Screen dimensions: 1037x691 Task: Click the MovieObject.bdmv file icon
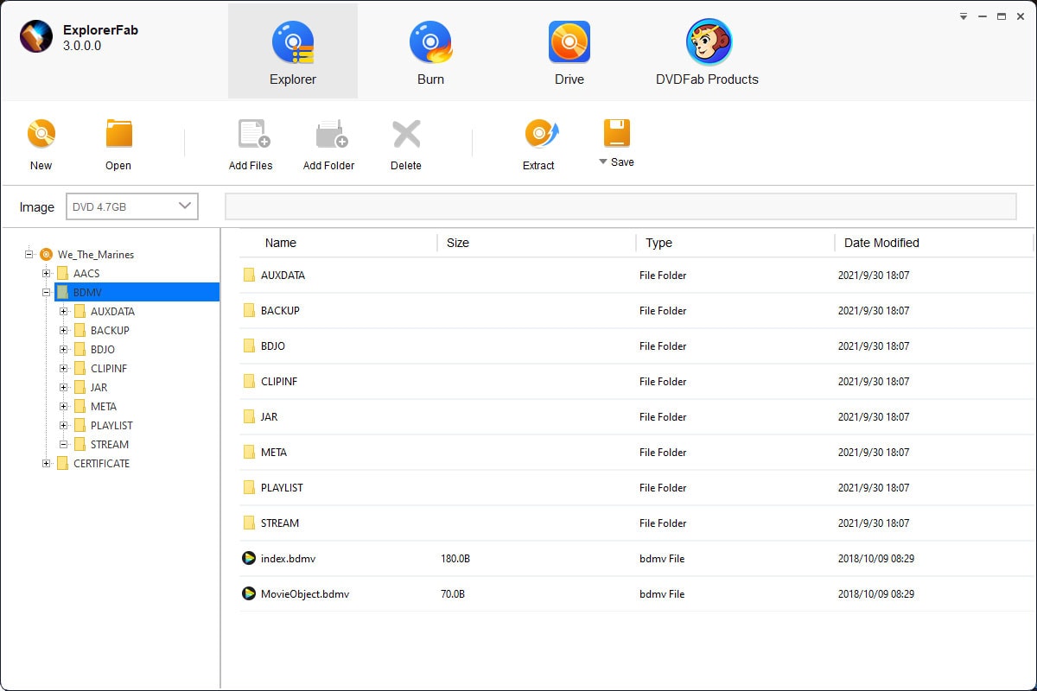pyautogui.click(x=249, y=593)
